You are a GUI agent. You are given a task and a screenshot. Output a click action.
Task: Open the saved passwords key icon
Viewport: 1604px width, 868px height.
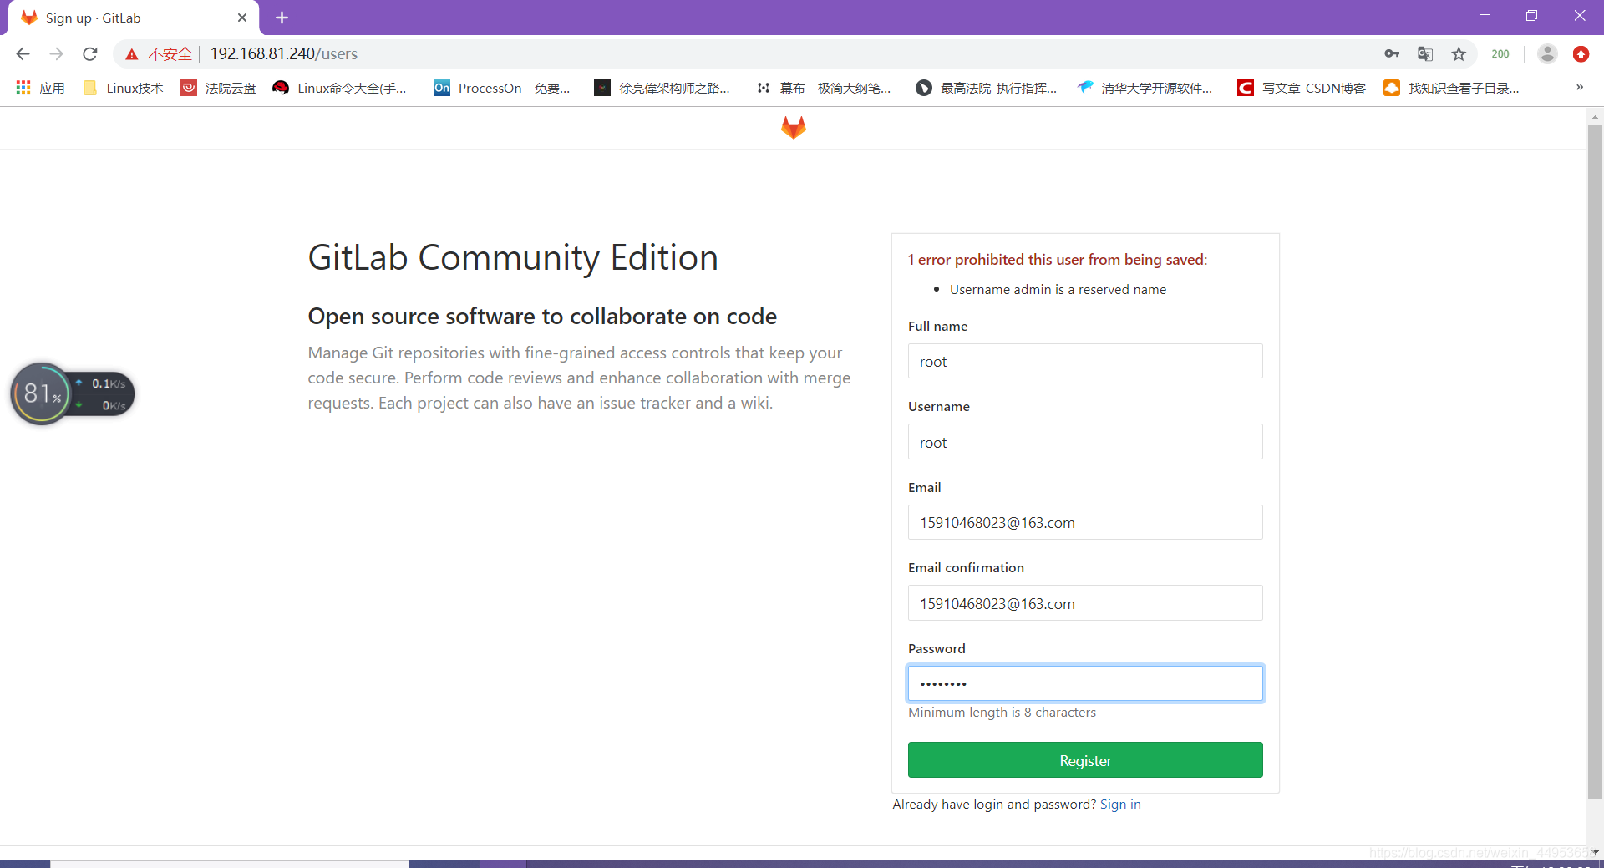(x=1392, y=54)
